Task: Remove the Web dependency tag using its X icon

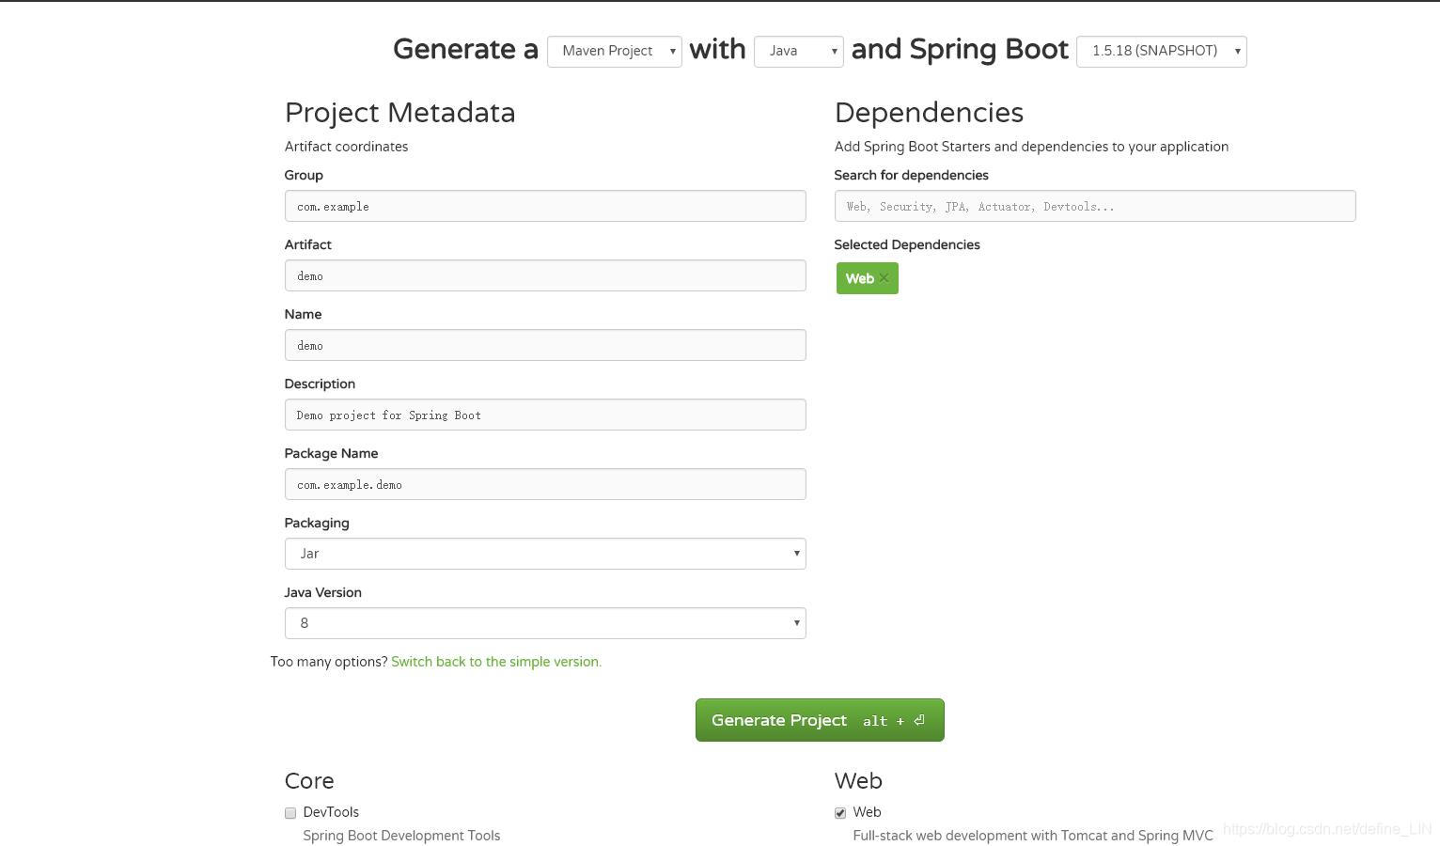Action: [x=884, y=278]
